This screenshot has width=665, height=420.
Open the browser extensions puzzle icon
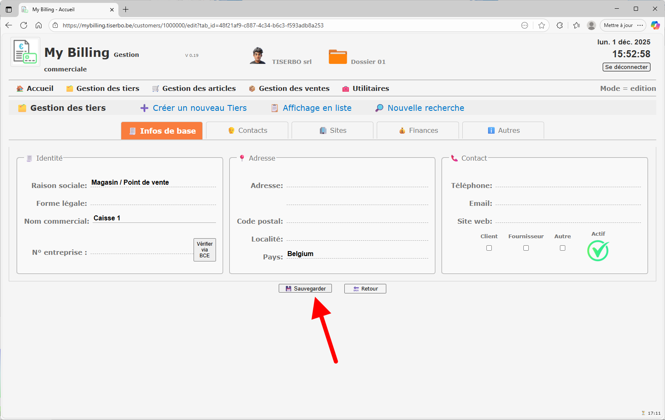[x=559, y=25]
